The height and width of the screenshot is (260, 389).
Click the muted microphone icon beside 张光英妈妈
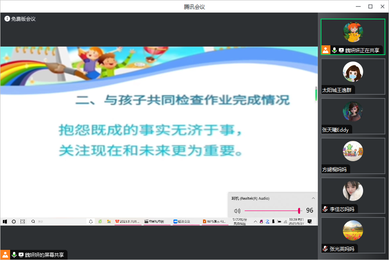tap(325, 249)
